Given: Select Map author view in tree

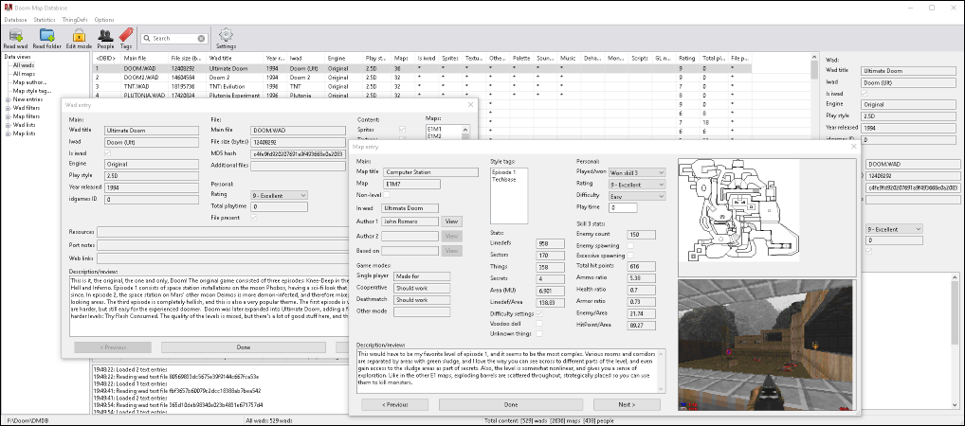Looking at the screenshot, I should click(x=29, y=82).
